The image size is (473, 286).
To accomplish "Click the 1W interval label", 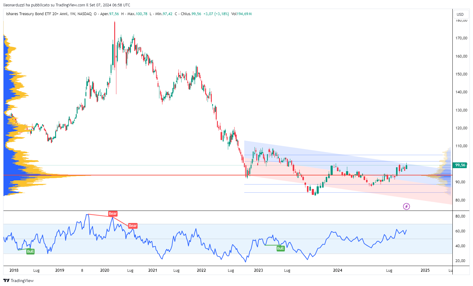I will tap(72, 14).
